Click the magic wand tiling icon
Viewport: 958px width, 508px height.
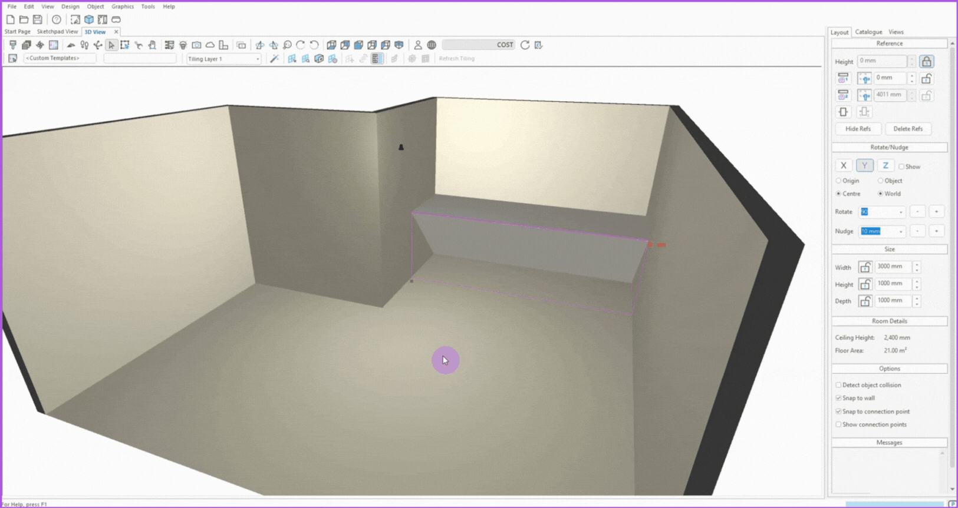click(274, 59)
